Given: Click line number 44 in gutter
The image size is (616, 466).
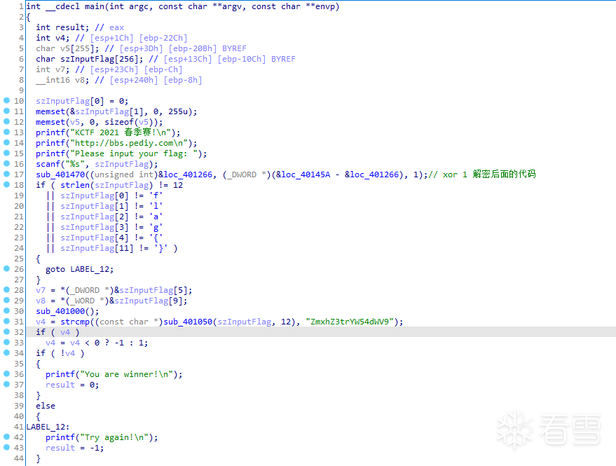Looking at the screenshot, I should point(19,458).
